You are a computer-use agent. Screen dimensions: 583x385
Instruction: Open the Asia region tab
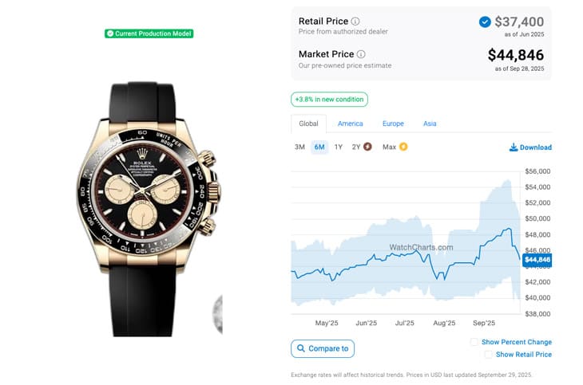430,124
